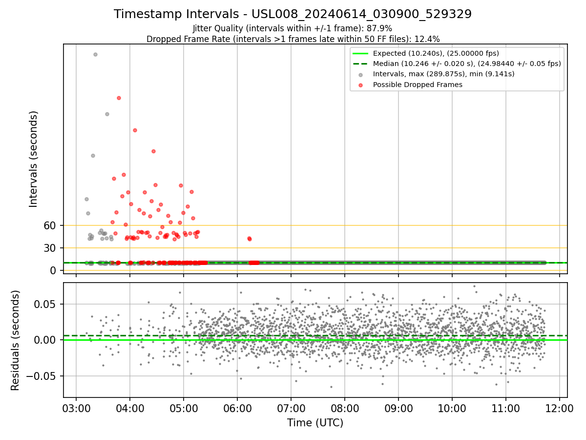
Task: Click legend entry "Intervals, max (289.875s), min (9.141s)"
Action: [x=443, y=74]
